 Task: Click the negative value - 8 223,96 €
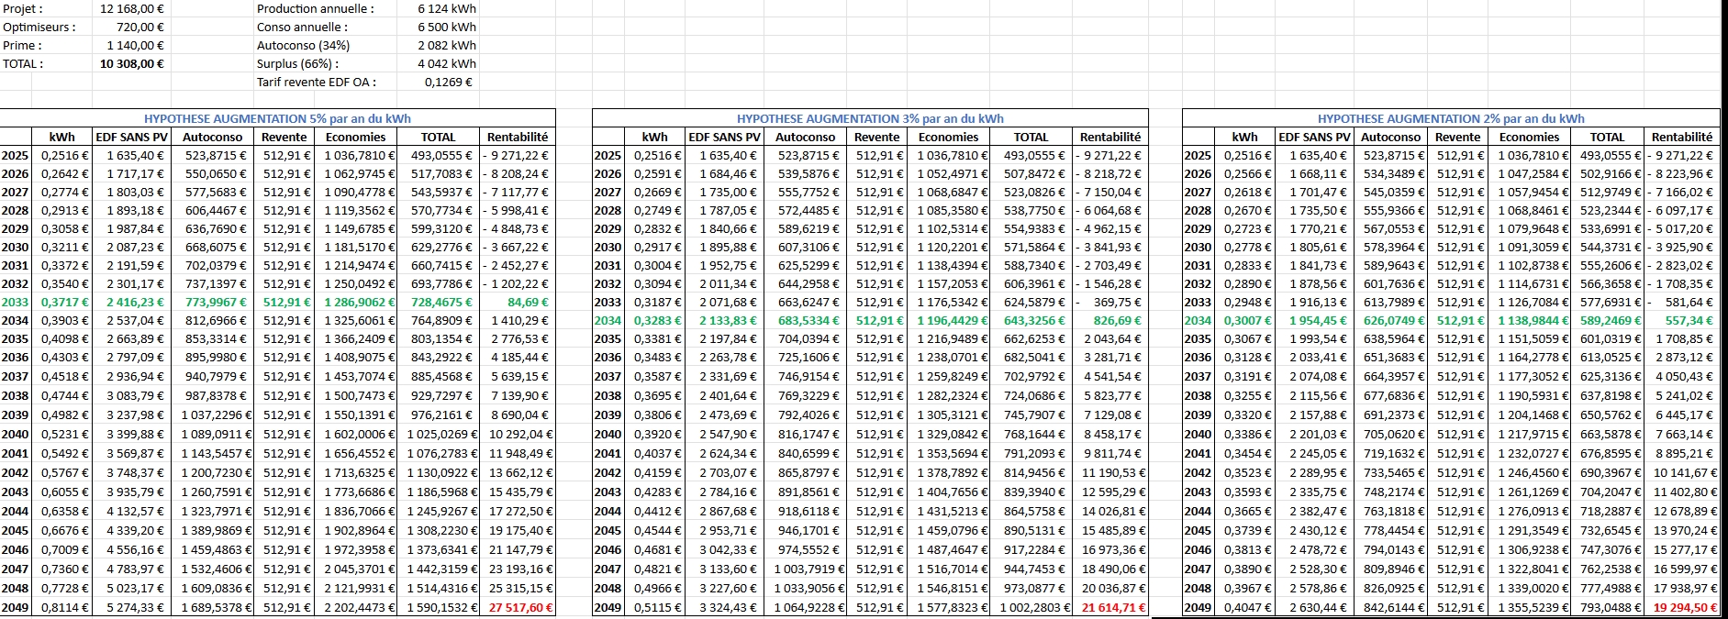(x=1680, y=173)
